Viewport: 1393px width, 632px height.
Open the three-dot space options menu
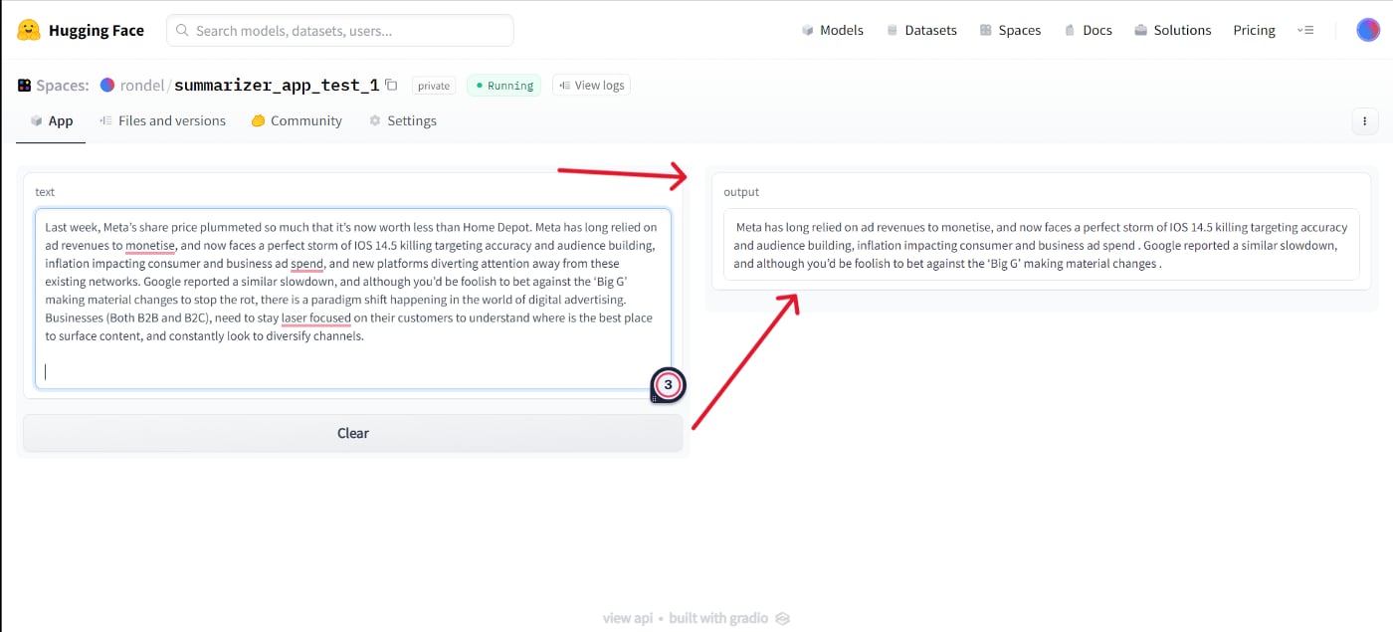[1364, 121]
